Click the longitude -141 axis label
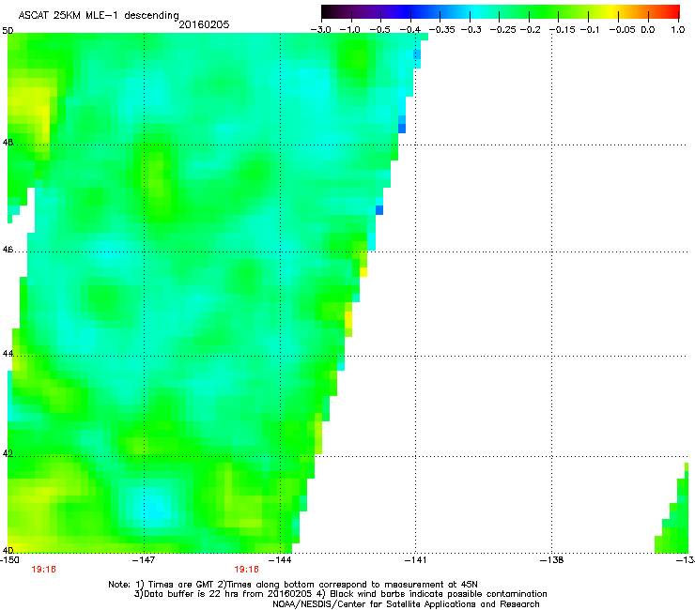 coord(415,560)
